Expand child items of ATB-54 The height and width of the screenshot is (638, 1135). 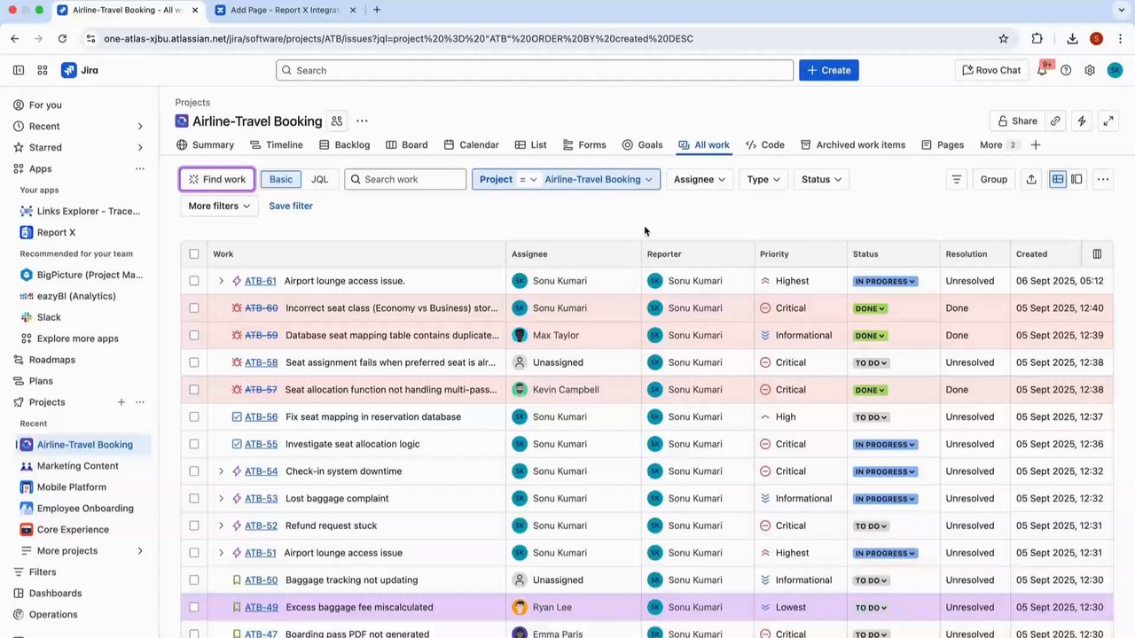point(221,471)
